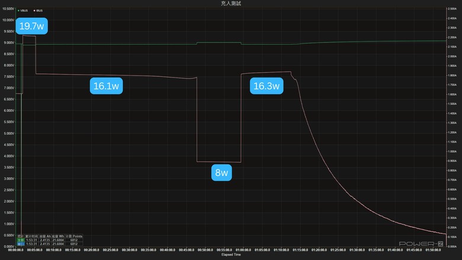Click the chart title '充入測試'

point(231,3)
